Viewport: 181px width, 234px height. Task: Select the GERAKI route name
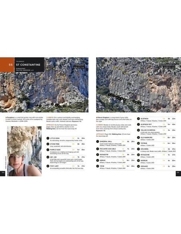103,160
